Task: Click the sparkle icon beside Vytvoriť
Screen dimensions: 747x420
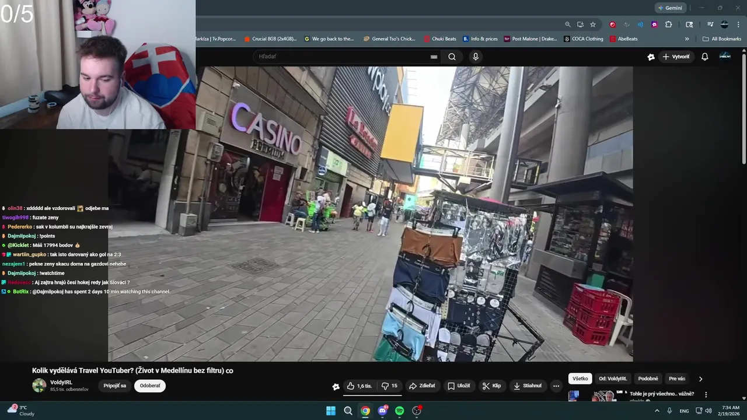Action: (651, 57)
